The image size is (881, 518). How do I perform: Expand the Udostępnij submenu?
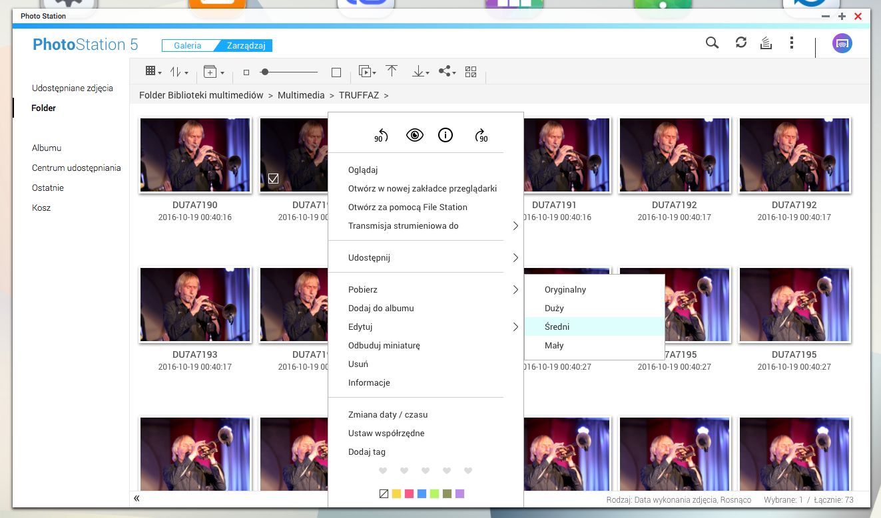tap(515, 258)
